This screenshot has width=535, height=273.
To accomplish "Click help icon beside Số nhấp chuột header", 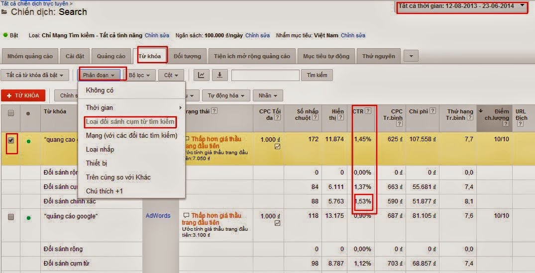I will (x=316, y=117).
